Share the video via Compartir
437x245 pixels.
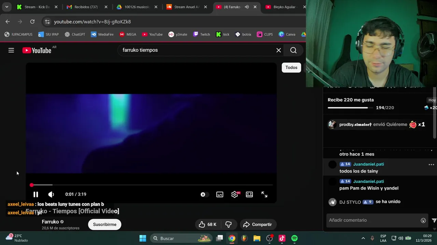coord(257,224)
